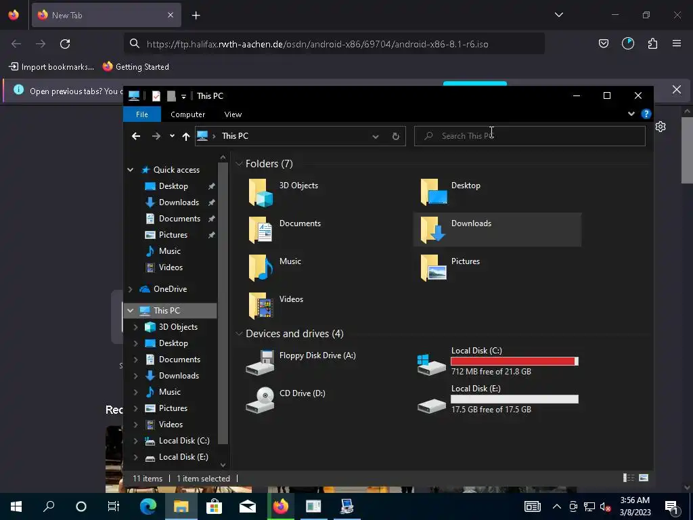This screenshot has height=520, width=693.
Task: Open the View ribbon tab
Action: (x=233, y=114)
